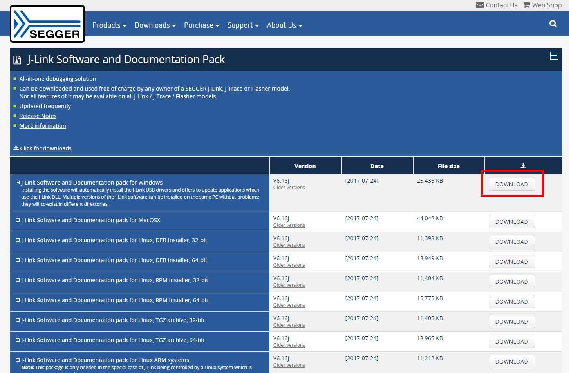This screenshot has width=569, height=373.
Task: Click the Date column header
Action: [377, 166]
